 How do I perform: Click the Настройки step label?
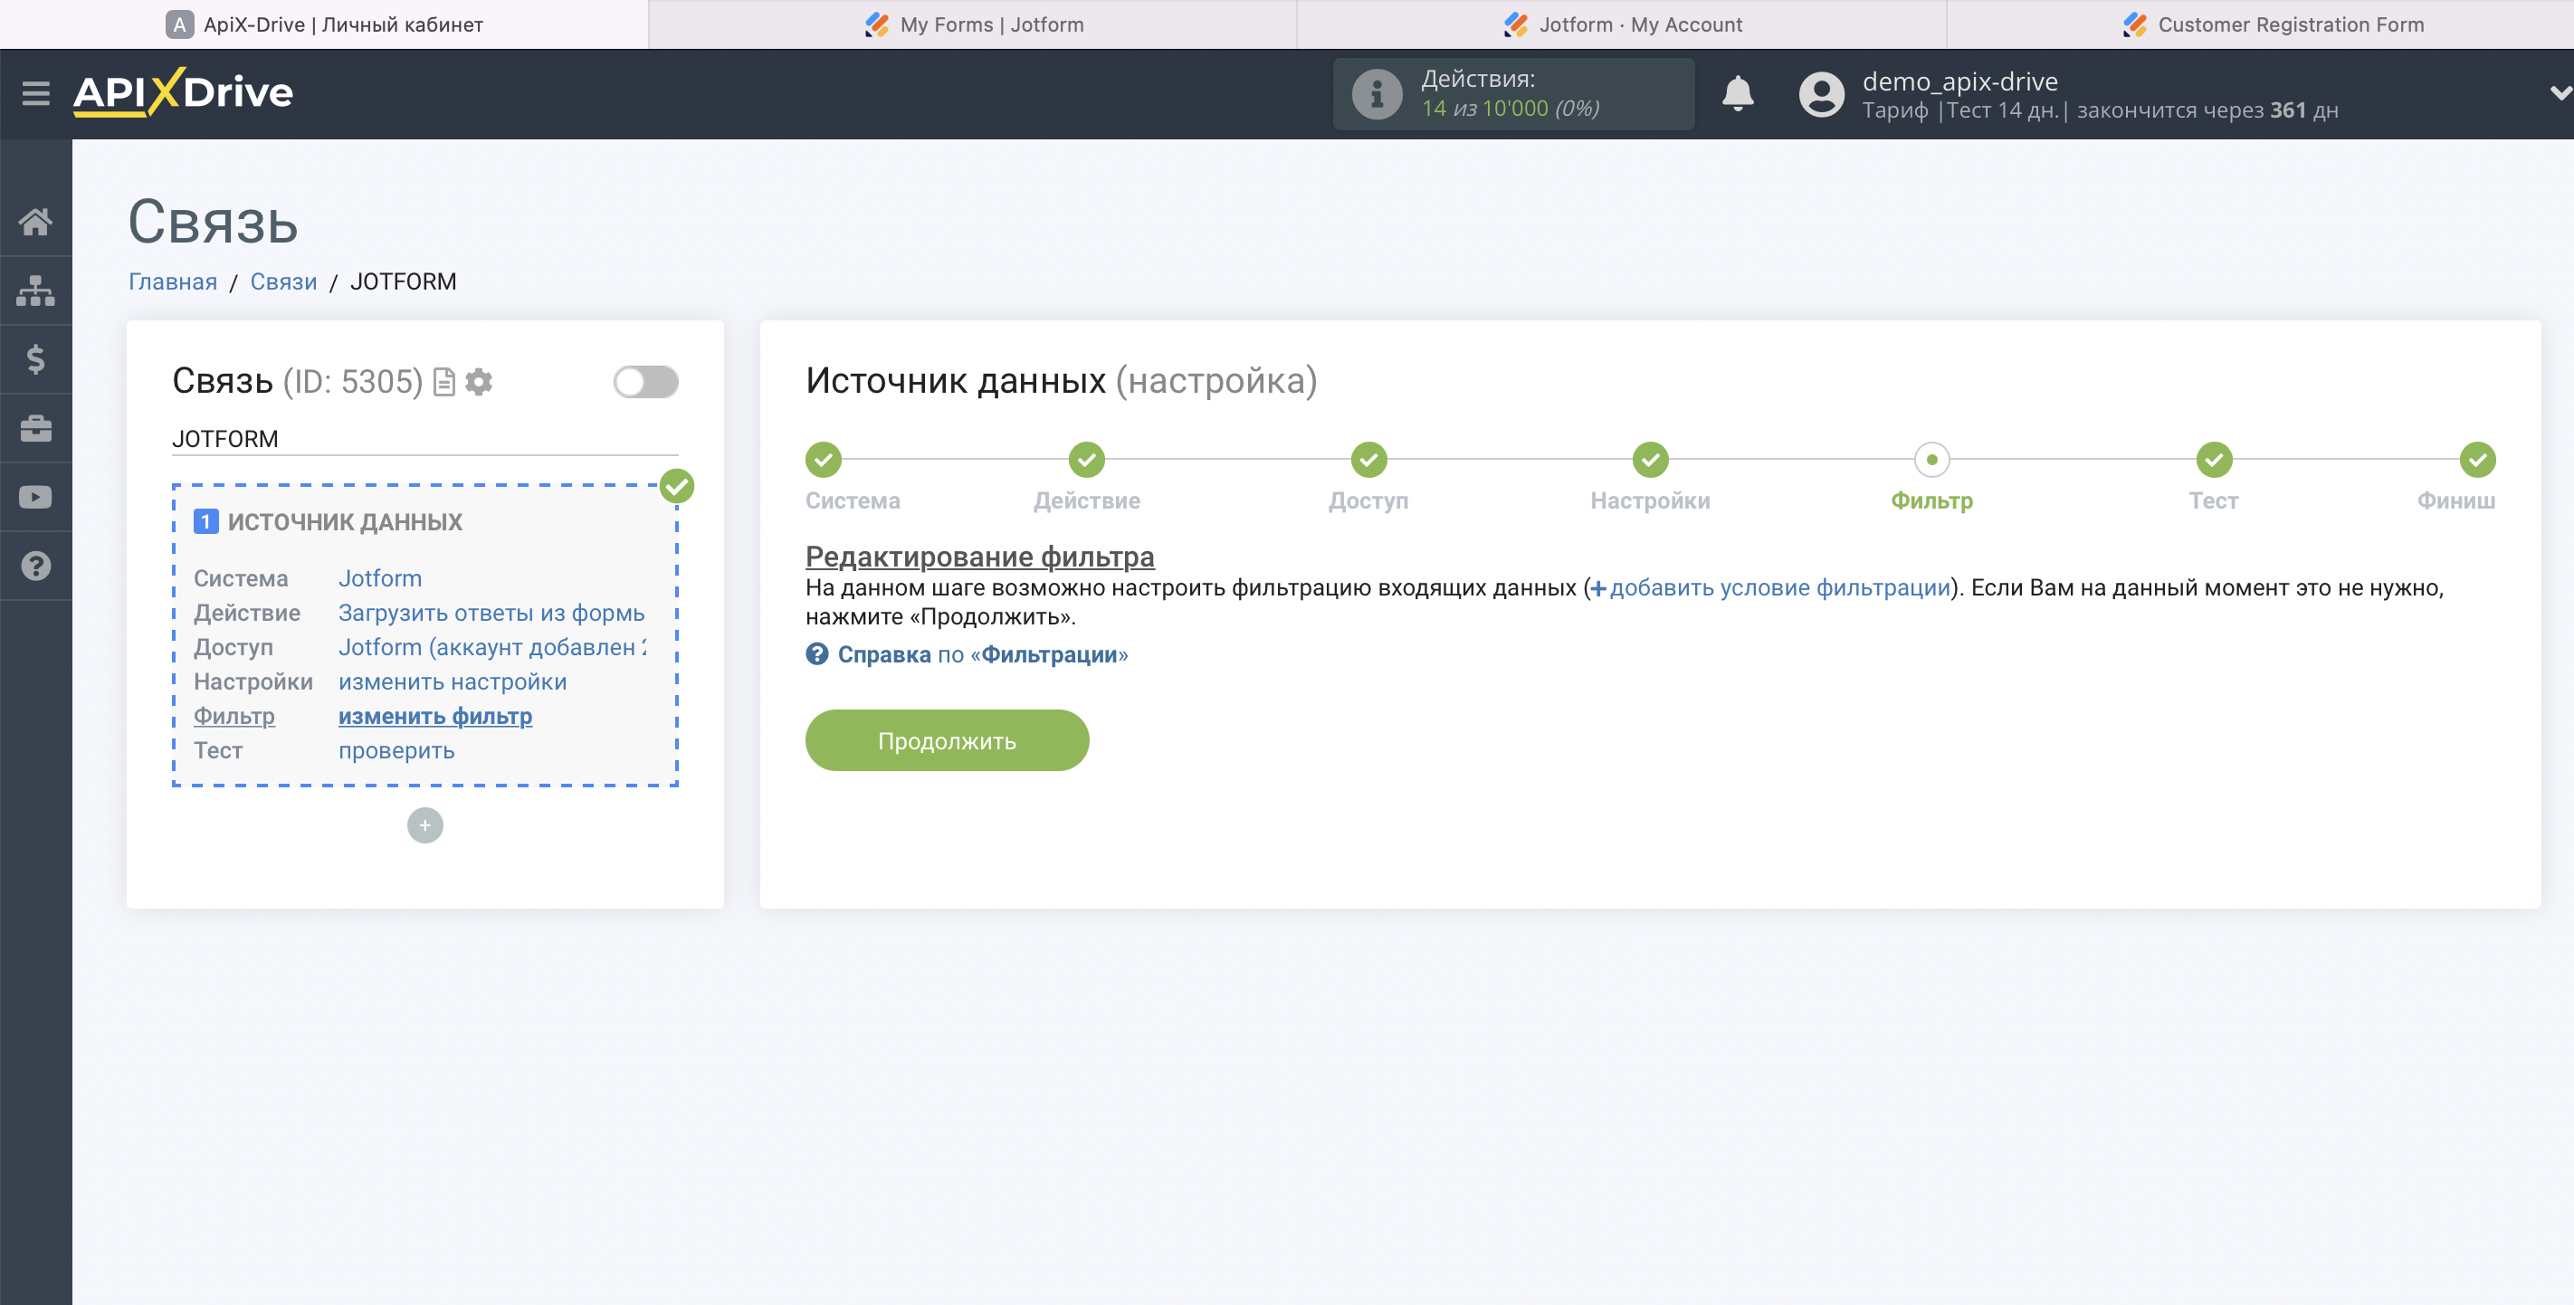click(x=1651, y=500)
